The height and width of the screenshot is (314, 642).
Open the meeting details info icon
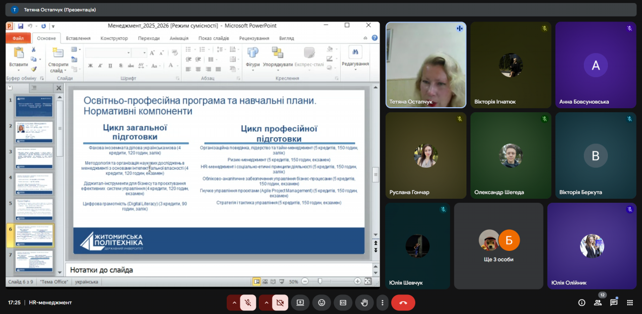point(582,302)
